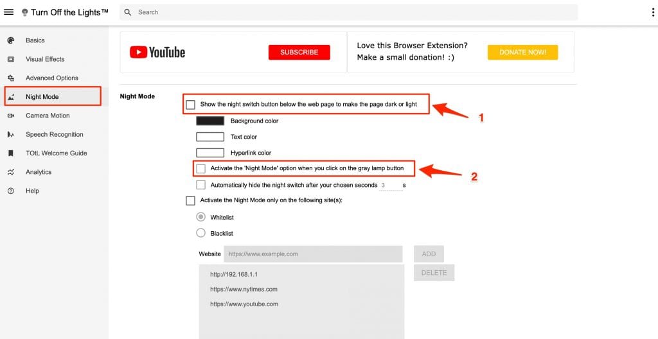Open the three-dot overflow menu
This screenshot has height=339, width=658.
653,12
